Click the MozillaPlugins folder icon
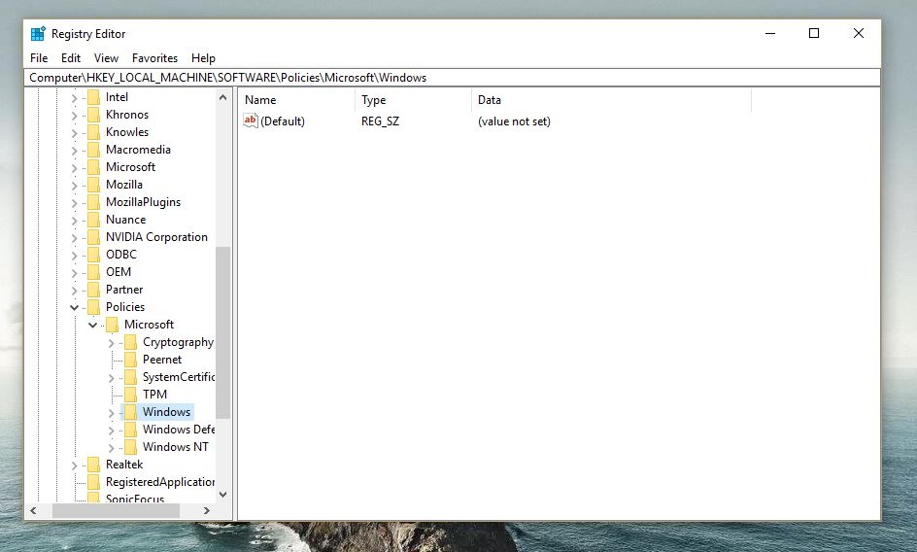The height and width of the screenshot is (552, 917). pyautogui.click(x=93, y=202)
